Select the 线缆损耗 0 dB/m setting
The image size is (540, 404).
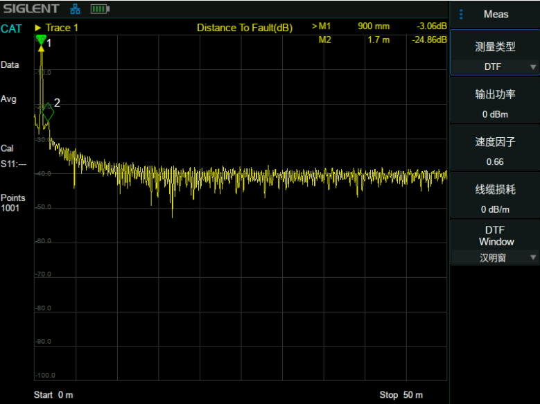tap(495, 198)
